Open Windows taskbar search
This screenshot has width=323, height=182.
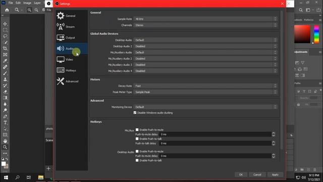18,177
